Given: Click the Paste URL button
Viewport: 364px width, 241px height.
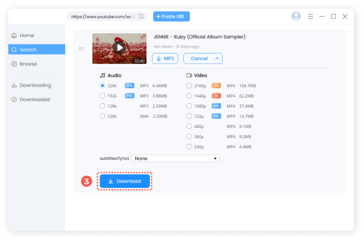Looking at the screenshot, I should point(171,17).
